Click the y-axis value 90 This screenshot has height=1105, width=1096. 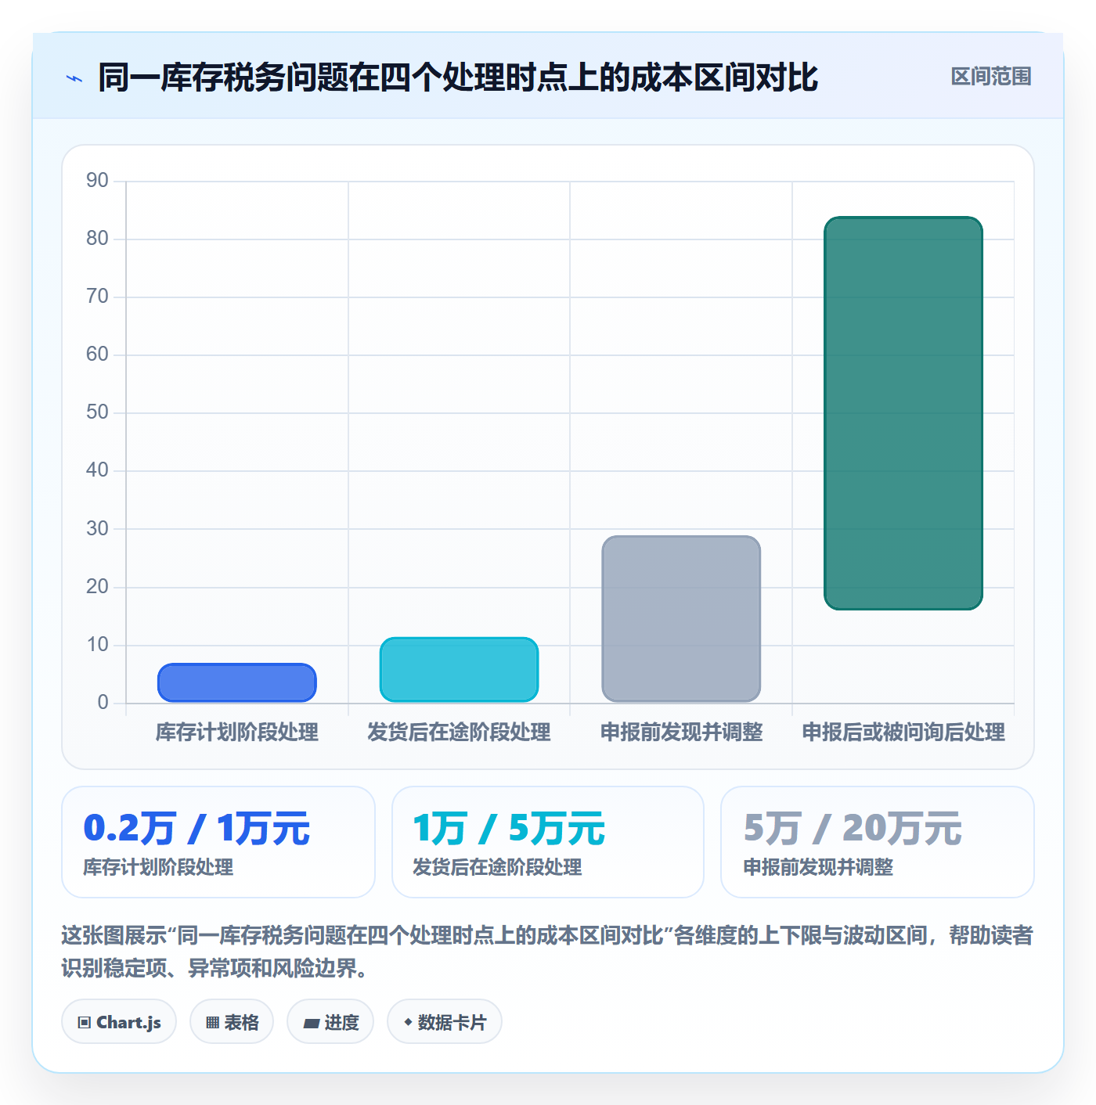pos(97,180)
